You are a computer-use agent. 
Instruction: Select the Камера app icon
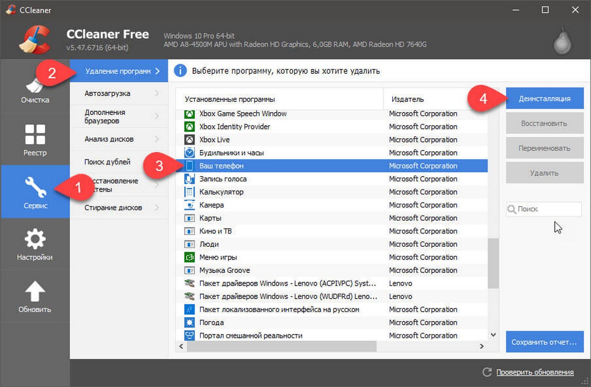pyautogui.click(x=190, y=205)
